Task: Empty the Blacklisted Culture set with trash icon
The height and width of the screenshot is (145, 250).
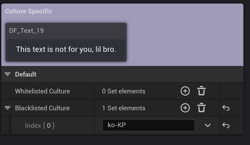Action: tap(202, 108)
